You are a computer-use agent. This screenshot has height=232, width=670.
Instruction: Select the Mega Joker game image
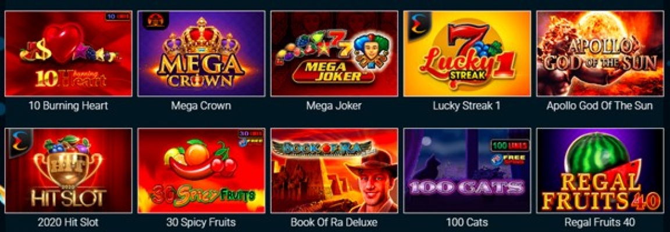[x=334, y=53]
